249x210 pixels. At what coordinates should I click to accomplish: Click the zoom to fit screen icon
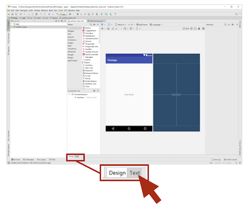click(x=195, y=29)
